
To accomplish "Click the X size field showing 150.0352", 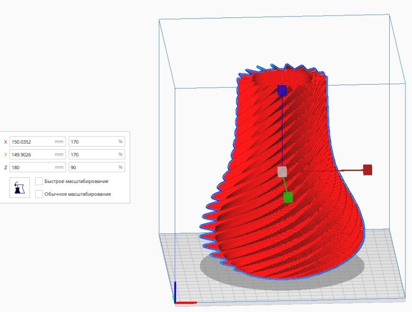I will tap(37, 141).
